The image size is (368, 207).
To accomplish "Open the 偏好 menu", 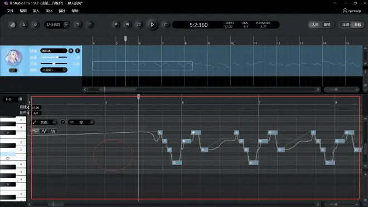I will tap(62, 11).
